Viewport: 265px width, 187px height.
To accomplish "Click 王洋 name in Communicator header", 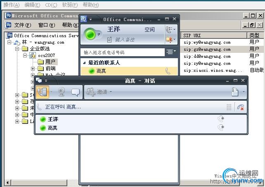I will point(114,29).
